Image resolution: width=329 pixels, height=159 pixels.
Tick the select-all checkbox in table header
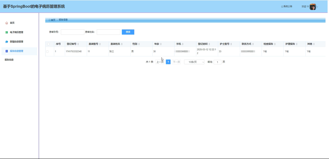point(48,44)
